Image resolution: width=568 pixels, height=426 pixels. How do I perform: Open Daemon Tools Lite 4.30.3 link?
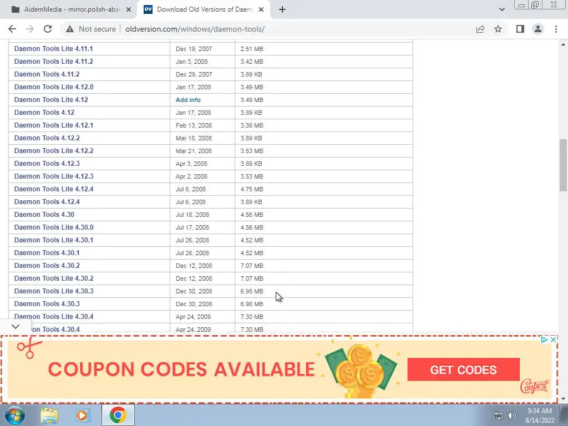click(54, 291)
